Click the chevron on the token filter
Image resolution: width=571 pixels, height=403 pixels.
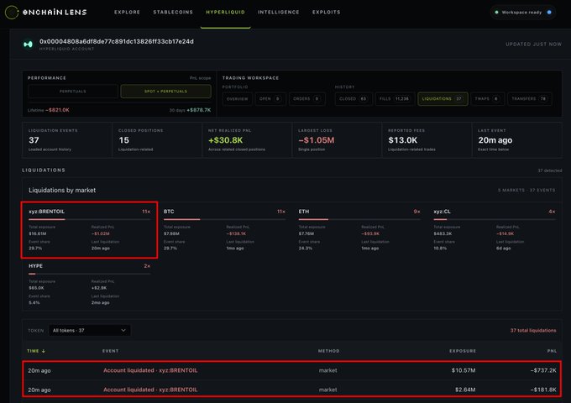(123, 330)
